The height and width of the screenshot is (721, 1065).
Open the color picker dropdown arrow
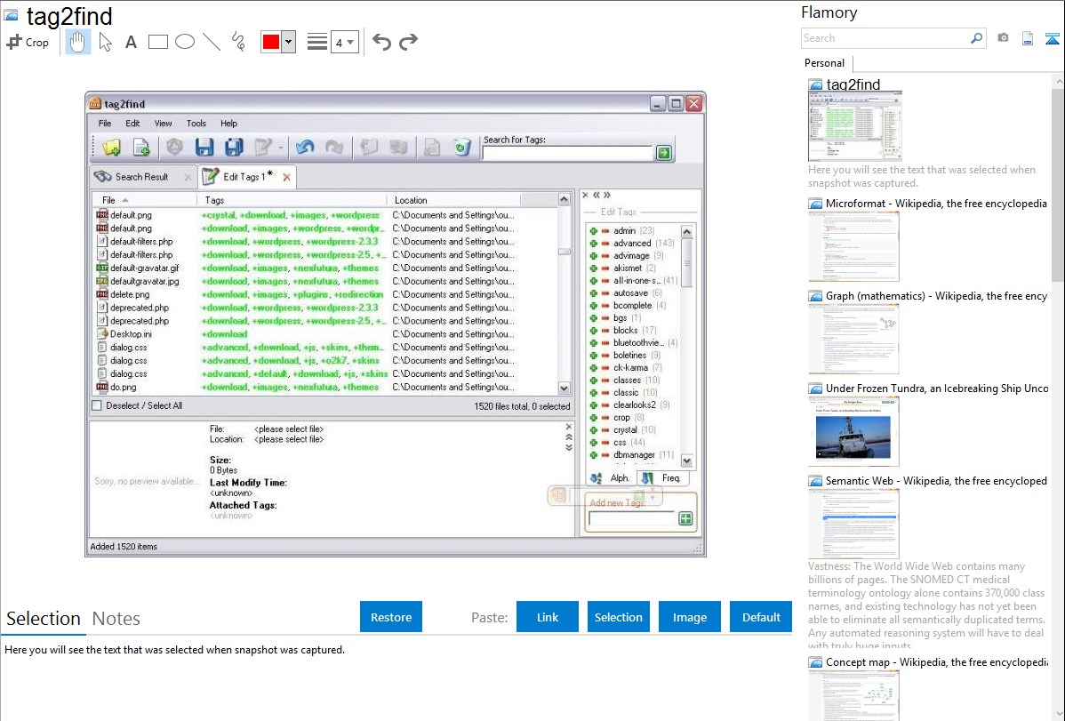click(x=289, y=42)
